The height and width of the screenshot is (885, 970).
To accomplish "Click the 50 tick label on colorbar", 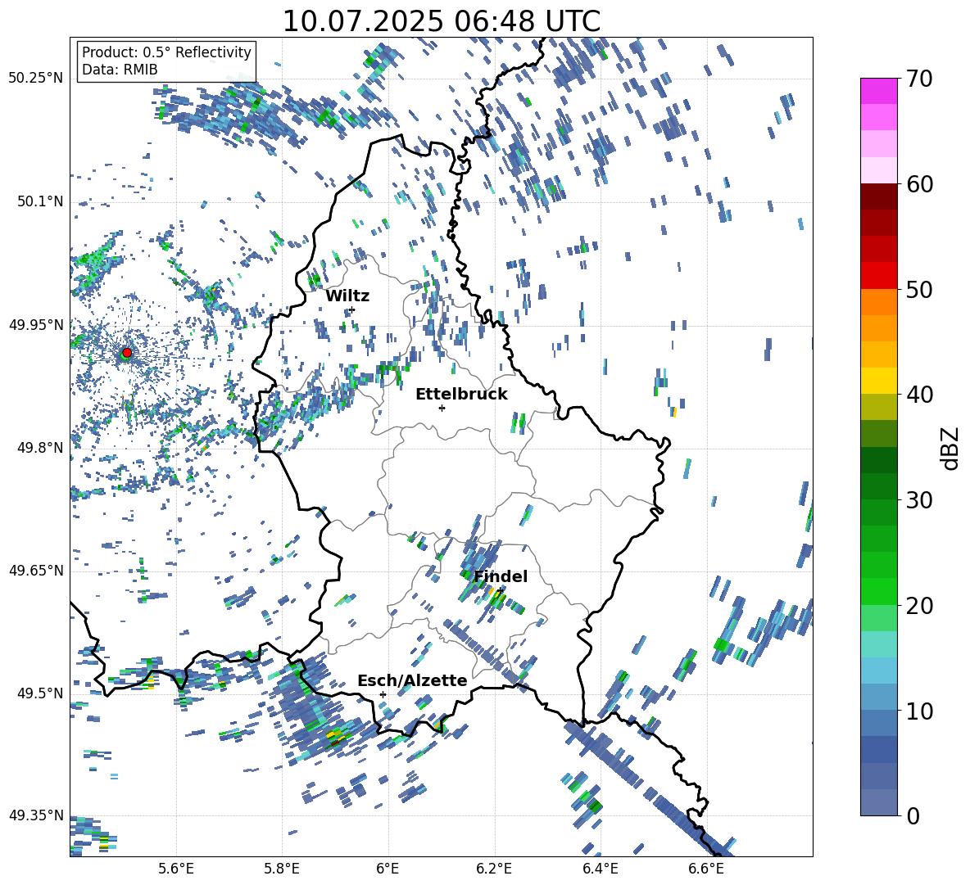I will pyautogui.click(x=918, y=289).
